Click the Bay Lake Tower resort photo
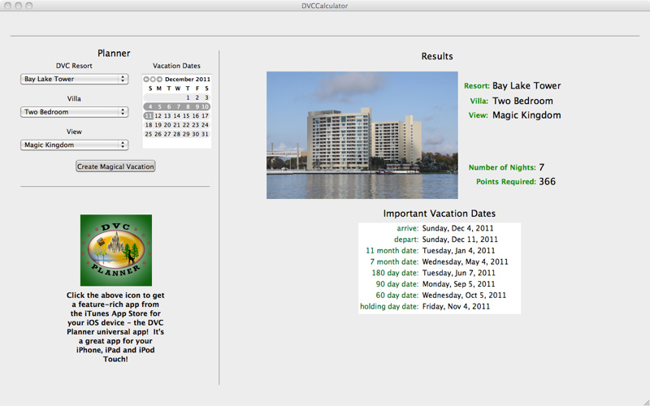This screenshot has height=406, width=650. tap(362, 135)
